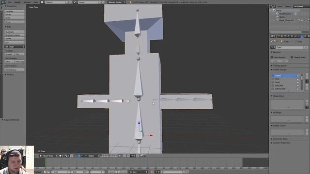310x174 pixels.
Task: Click the OpenGL render image icon
Action: pos(142,156)
